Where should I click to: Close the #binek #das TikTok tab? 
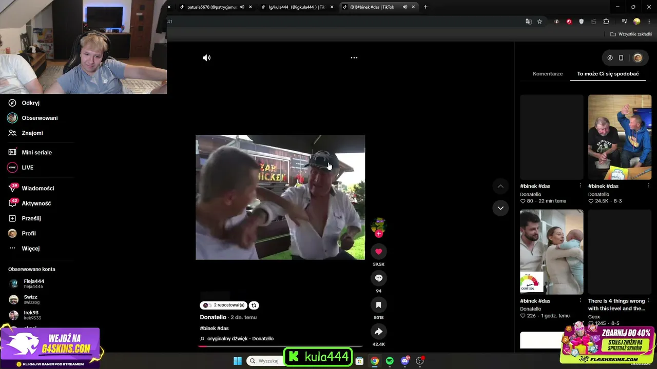point(413,7)
